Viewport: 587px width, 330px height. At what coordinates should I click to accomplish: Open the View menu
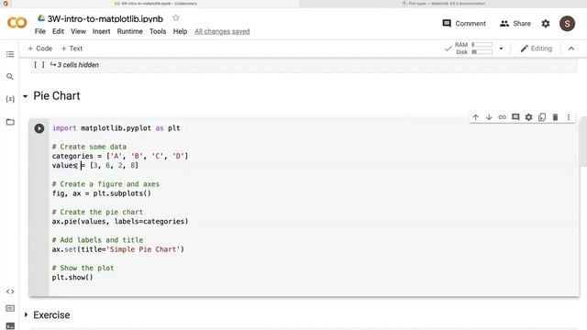point(78,31)
